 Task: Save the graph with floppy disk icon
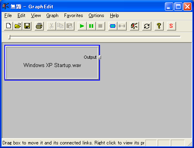click(27, 26)
